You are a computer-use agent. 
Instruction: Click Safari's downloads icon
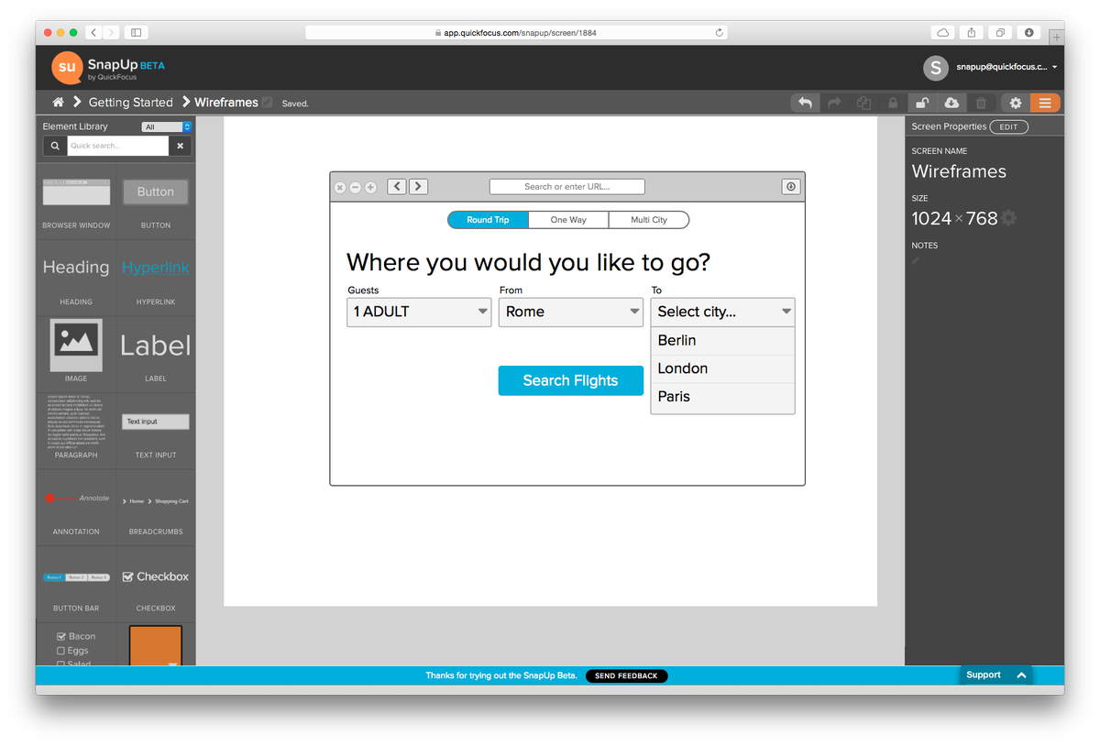pyautogui.click(x=1029, y=32)
